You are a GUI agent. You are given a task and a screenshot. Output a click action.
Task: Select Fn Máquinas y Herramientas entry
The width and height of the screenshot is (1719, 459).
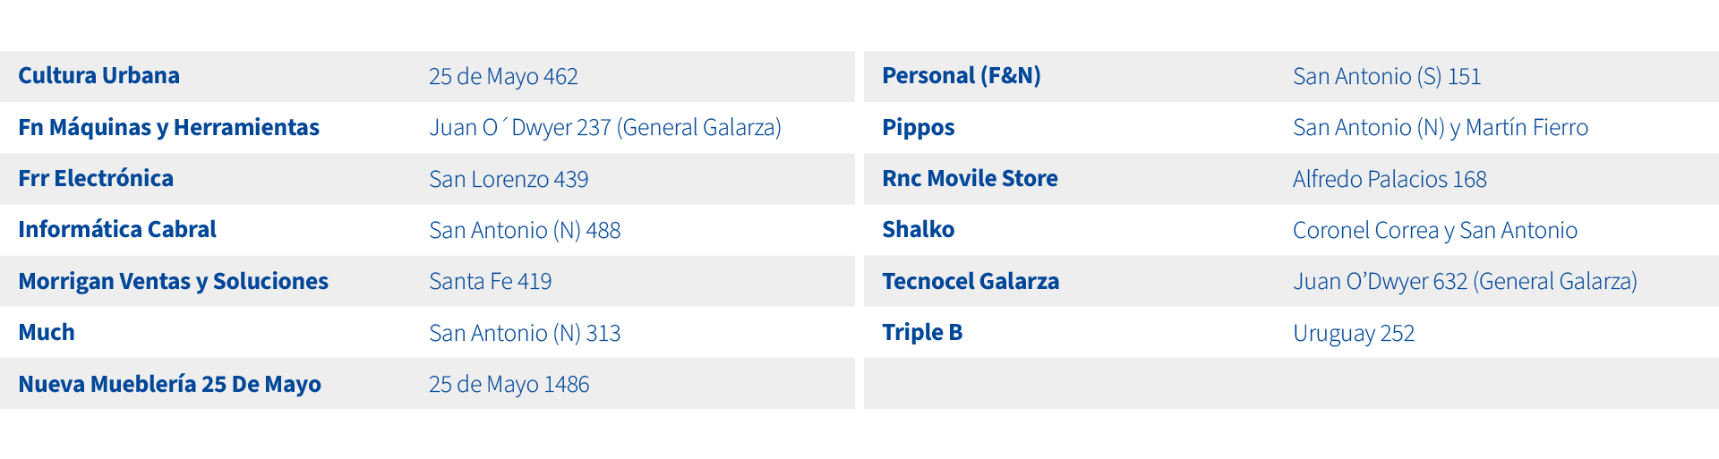coord(168,128)
